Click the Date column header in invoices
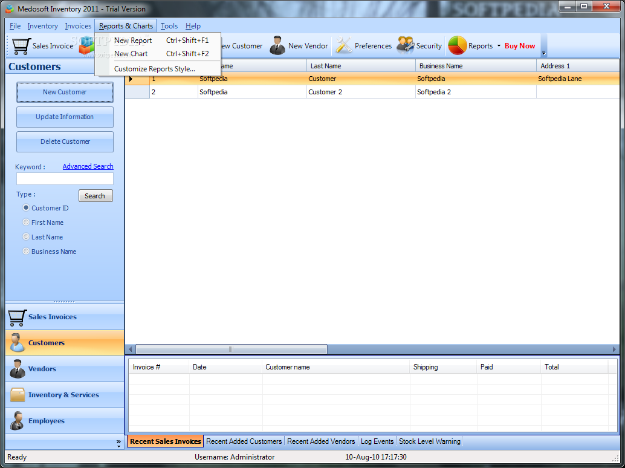This screenshot has width=625, height=468. pos(225,367)
